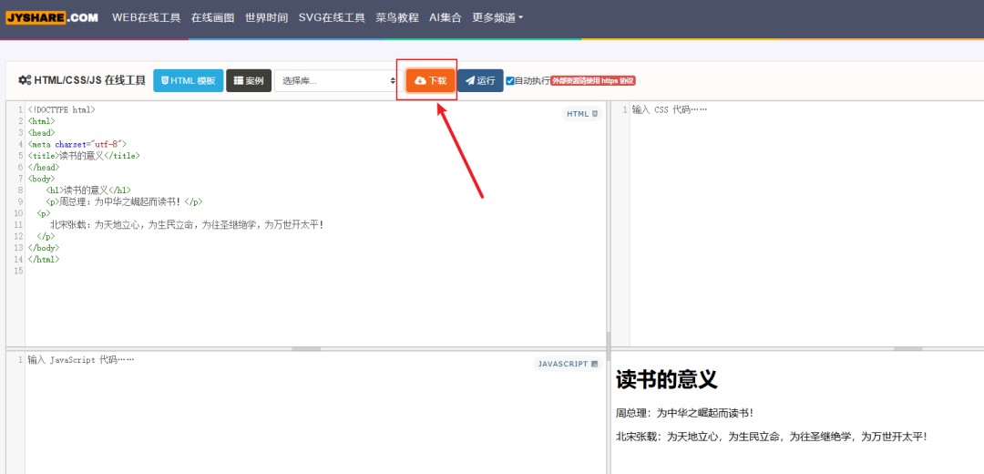This screenshot has height=474, width=984.
Task: Click the 运行 run button
Action: click(x=480, y=80)
